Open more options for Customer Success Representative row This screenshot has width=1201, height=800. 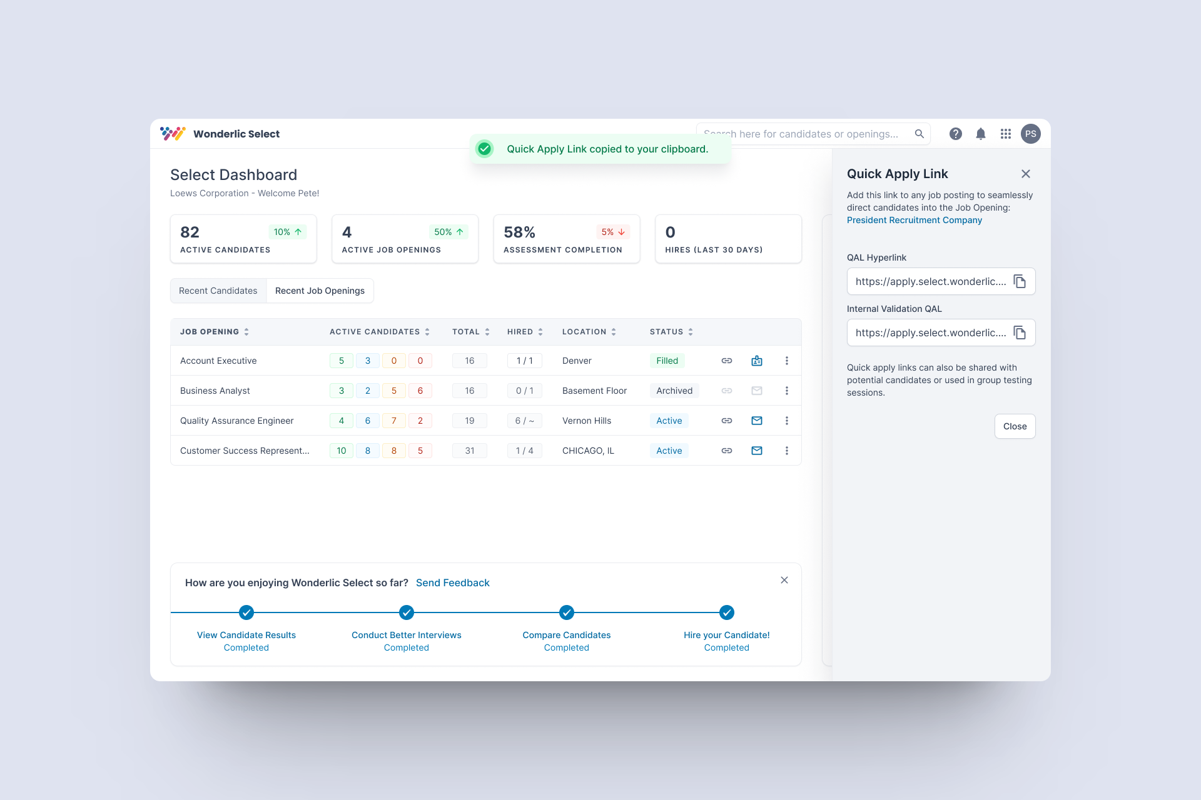point(786,451)
